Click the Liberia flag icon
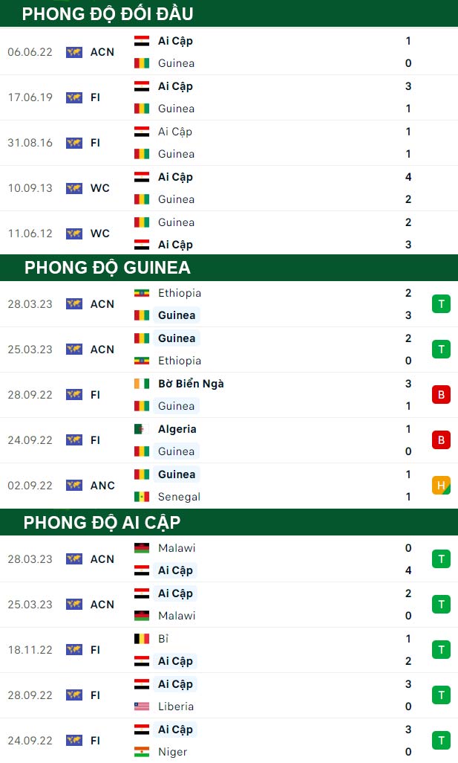458x763 pixels. point(142,706)
